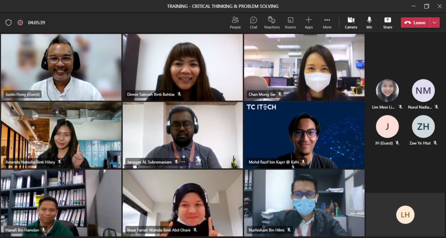Screen dimensions: 446x238
Task: Click the Hanafi Bin Hamdan name label
Action: 22,230
